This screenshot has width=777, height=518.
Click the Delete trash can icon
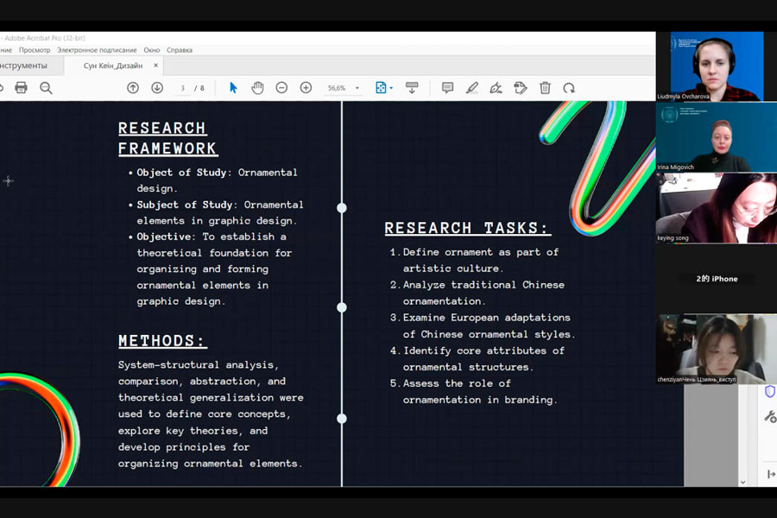point(545,88)
